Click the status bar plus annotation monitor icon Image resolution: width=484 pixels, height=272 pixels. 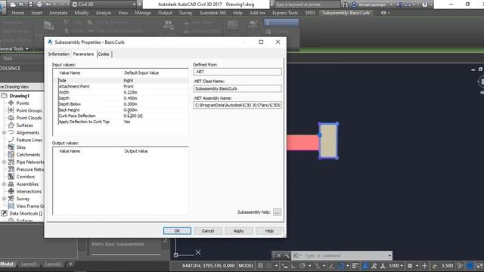(425, 265)
